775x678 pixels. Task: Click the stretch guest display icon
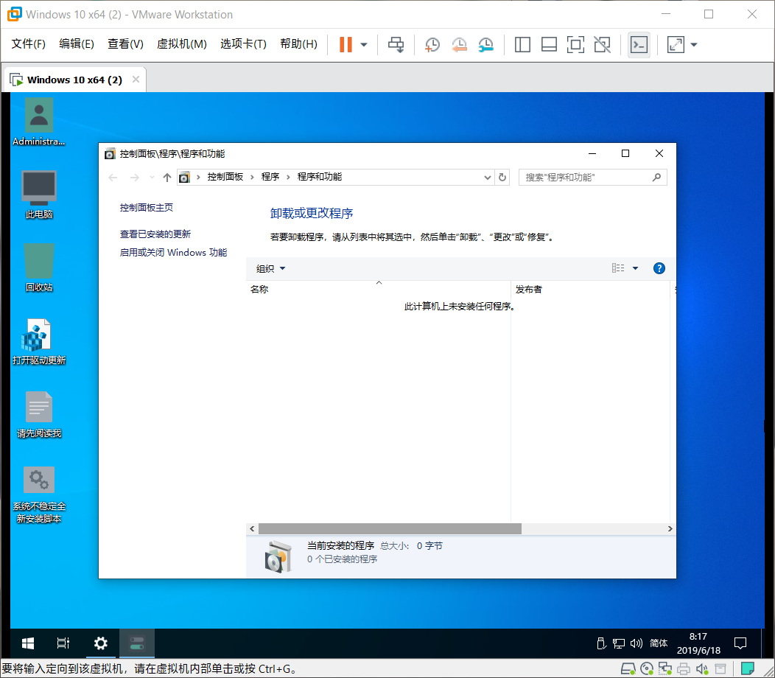coord(676,44)
